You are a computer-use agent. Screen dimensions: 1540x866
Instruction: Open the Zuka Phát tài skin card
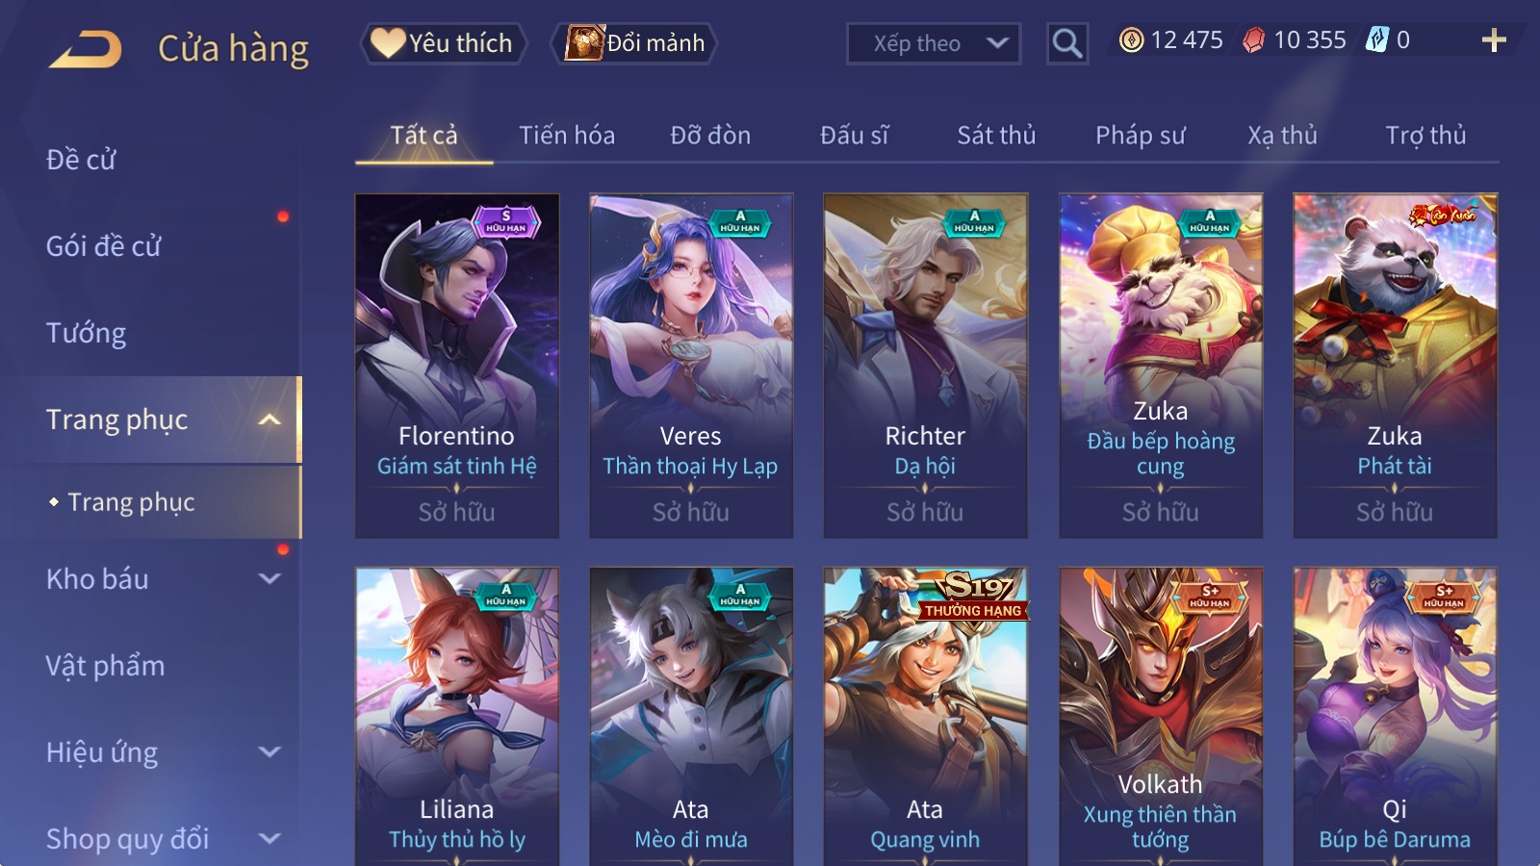point(1395,366)
